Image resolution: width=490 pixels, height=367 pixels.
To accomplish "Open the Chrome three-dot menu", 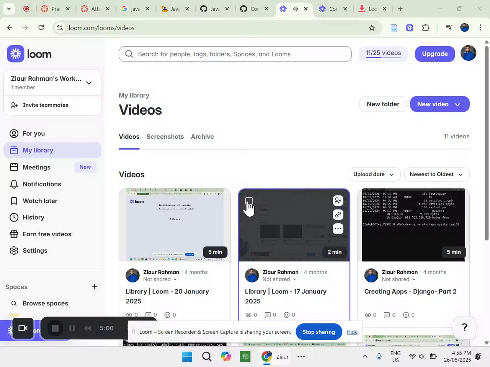I will point(480,28).
